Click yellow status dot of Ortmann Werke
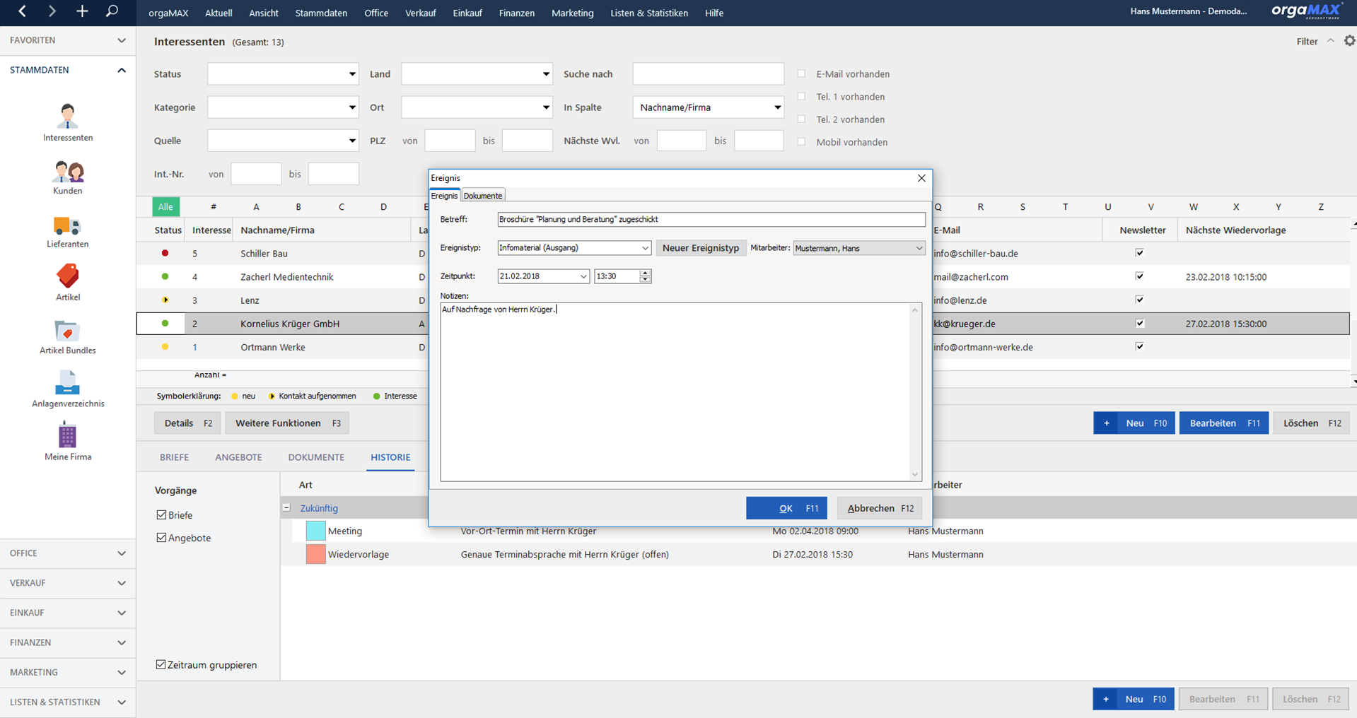The height and width of the screenshot is (718, 1357). (165, 347)
